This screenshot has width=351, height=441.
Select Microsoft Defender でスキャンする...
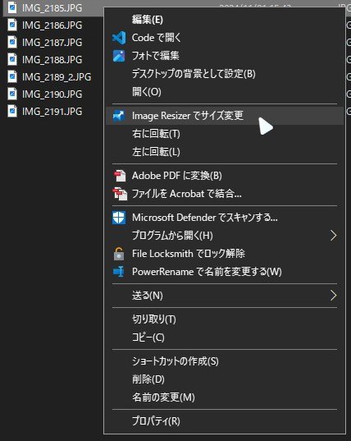(x=225, y=218)
